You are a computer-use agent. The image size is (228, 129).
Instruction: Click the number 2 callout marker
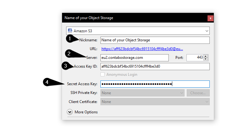(69, 54)
